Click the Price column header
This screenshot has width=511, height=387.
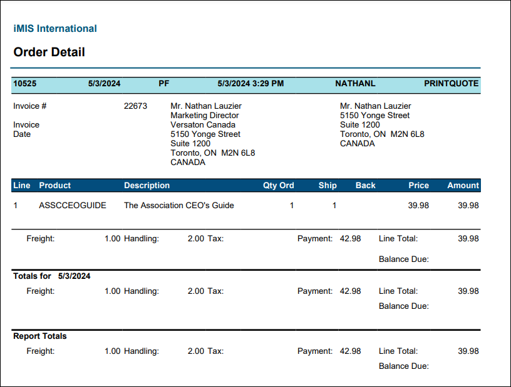pyautogui.click(x=419, y=186)
